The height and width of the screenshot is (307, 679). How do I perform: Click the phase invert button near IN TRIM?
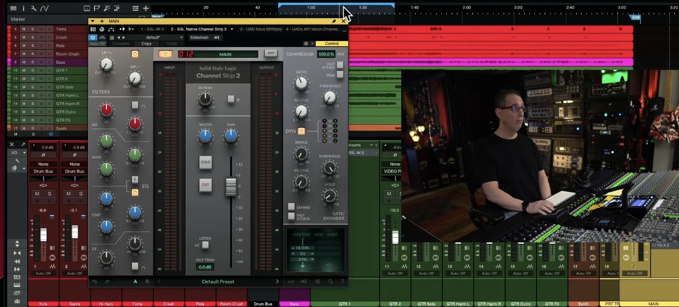point(231,99)
